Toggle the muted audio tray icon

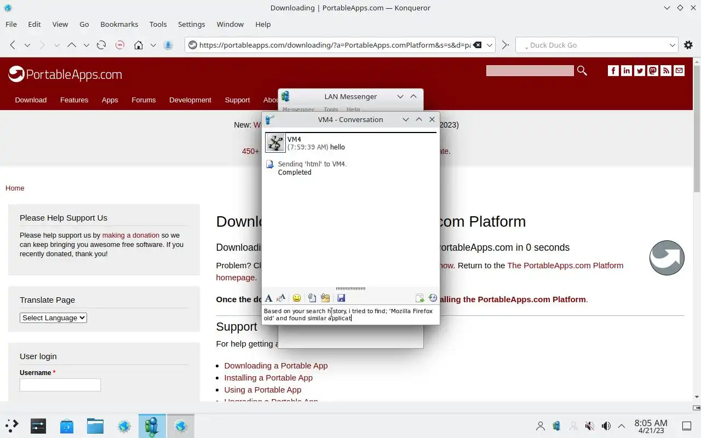pos(590,426)
